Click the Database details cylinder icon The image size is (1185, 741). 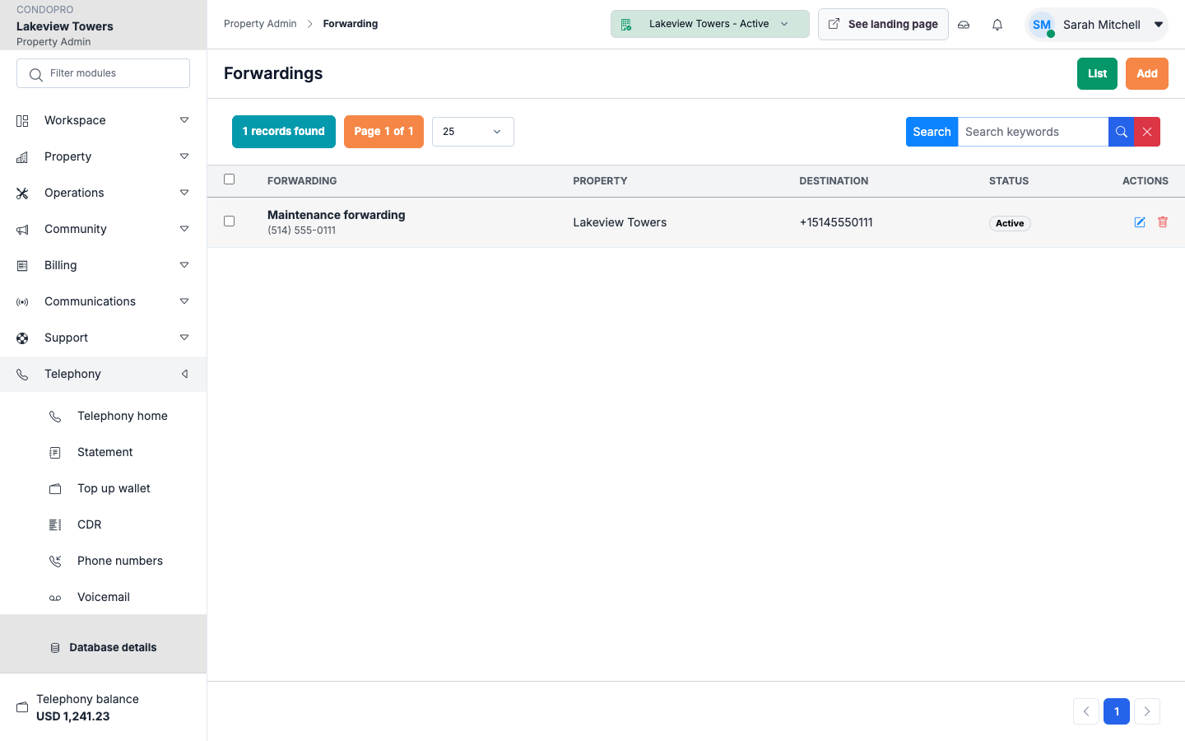pyautogui.click(x=55, y=648)
